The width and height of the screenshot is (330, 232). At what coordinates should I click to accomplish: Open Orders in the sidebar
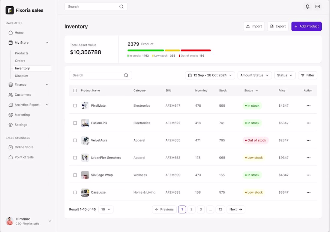click(x=20, y=61)
